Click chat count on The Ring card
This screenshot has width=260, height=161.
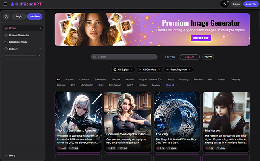[172, 148]
